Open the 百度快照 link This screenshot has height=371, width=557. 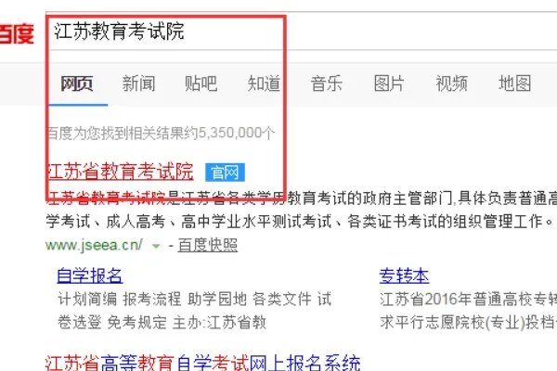(x=208, y=245)
